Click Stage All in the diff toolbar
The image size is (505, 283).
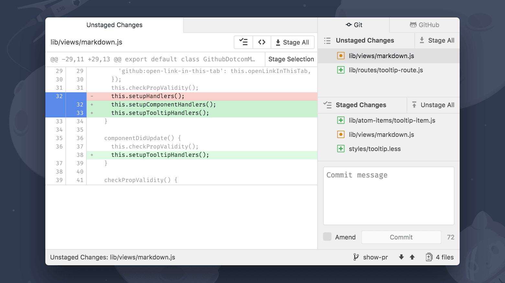point(292,42)
